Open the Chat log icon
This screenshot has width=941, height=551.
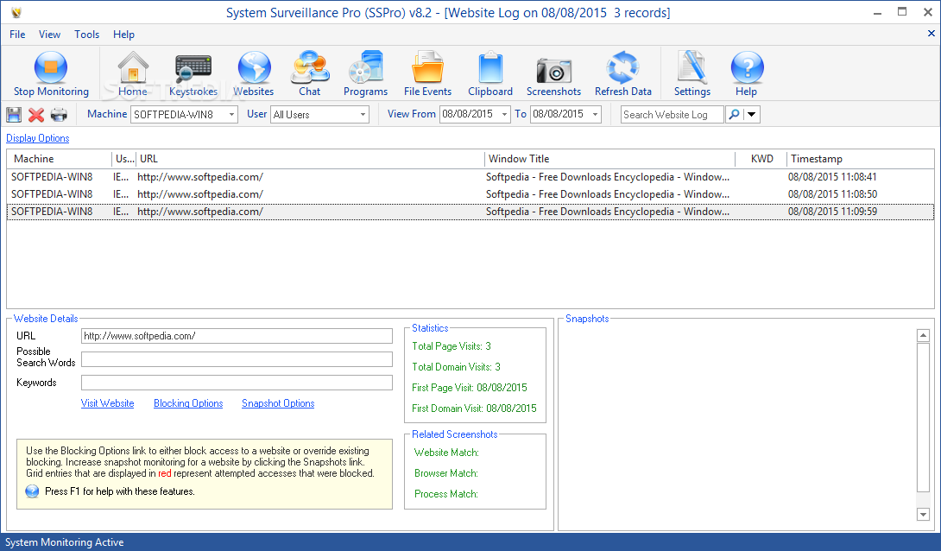click(x=310, y=67)
